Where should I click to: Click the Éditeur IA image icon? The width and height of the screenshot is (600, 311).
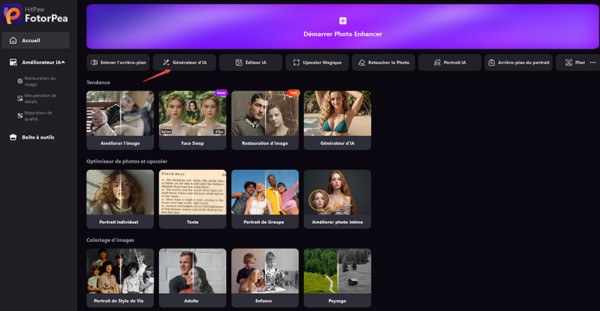pos(239,63)
